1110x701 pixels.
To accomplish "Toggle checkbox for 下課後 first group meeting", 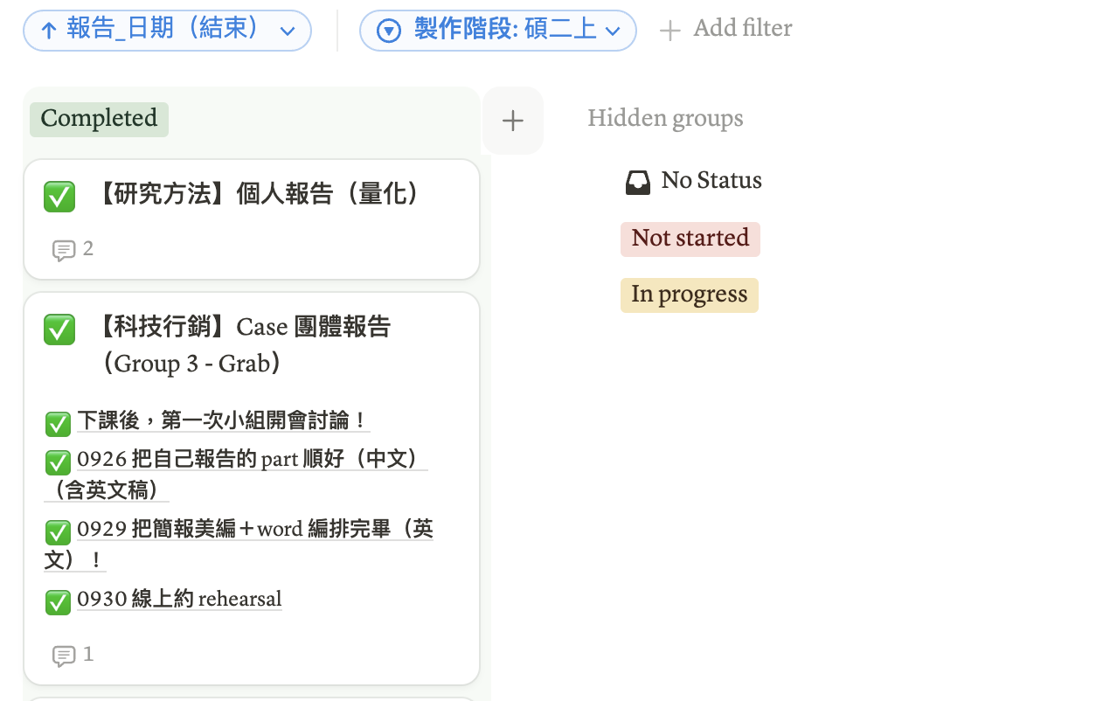I will [58, 424].
